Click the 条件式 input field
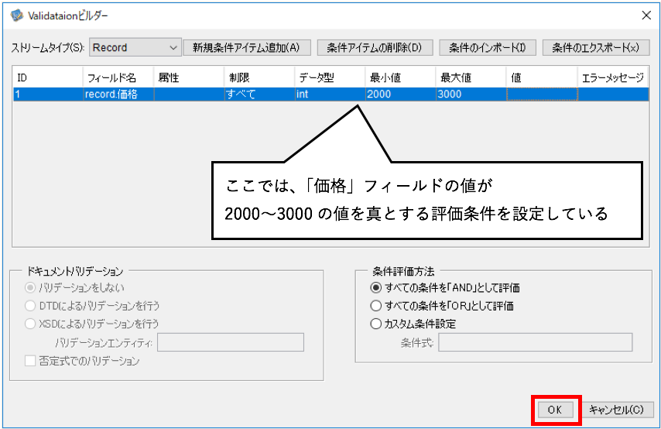The image size is (661, 429). [535, 342]
